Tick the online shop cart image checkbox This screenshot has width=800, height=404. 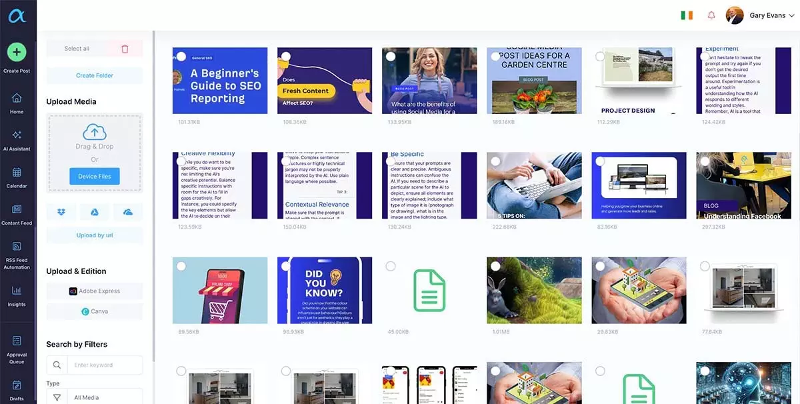(181, 266)
